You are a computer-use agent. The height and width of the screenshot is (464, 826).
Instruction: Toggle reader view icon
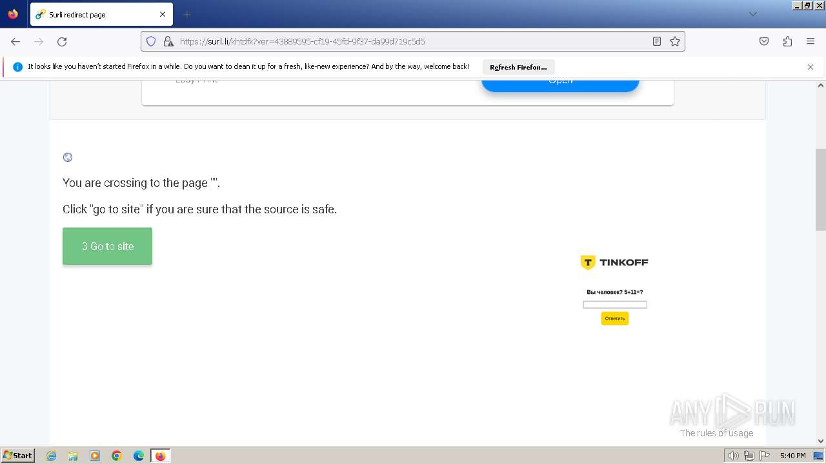[657, 41]
